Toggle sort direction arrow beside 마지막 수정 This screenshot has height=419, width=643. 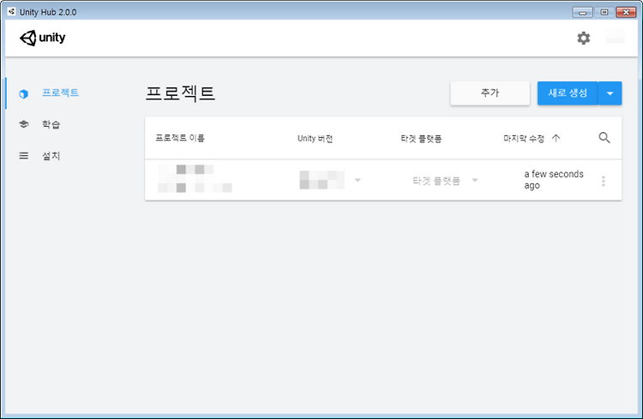pyautogui.click(x=556, y=138)
